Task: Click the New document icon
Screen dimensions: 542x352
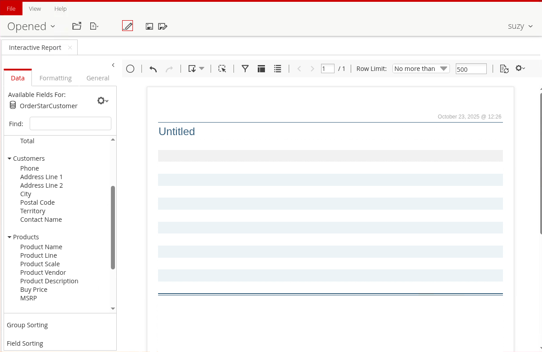Action: click(x=94, y=26)
